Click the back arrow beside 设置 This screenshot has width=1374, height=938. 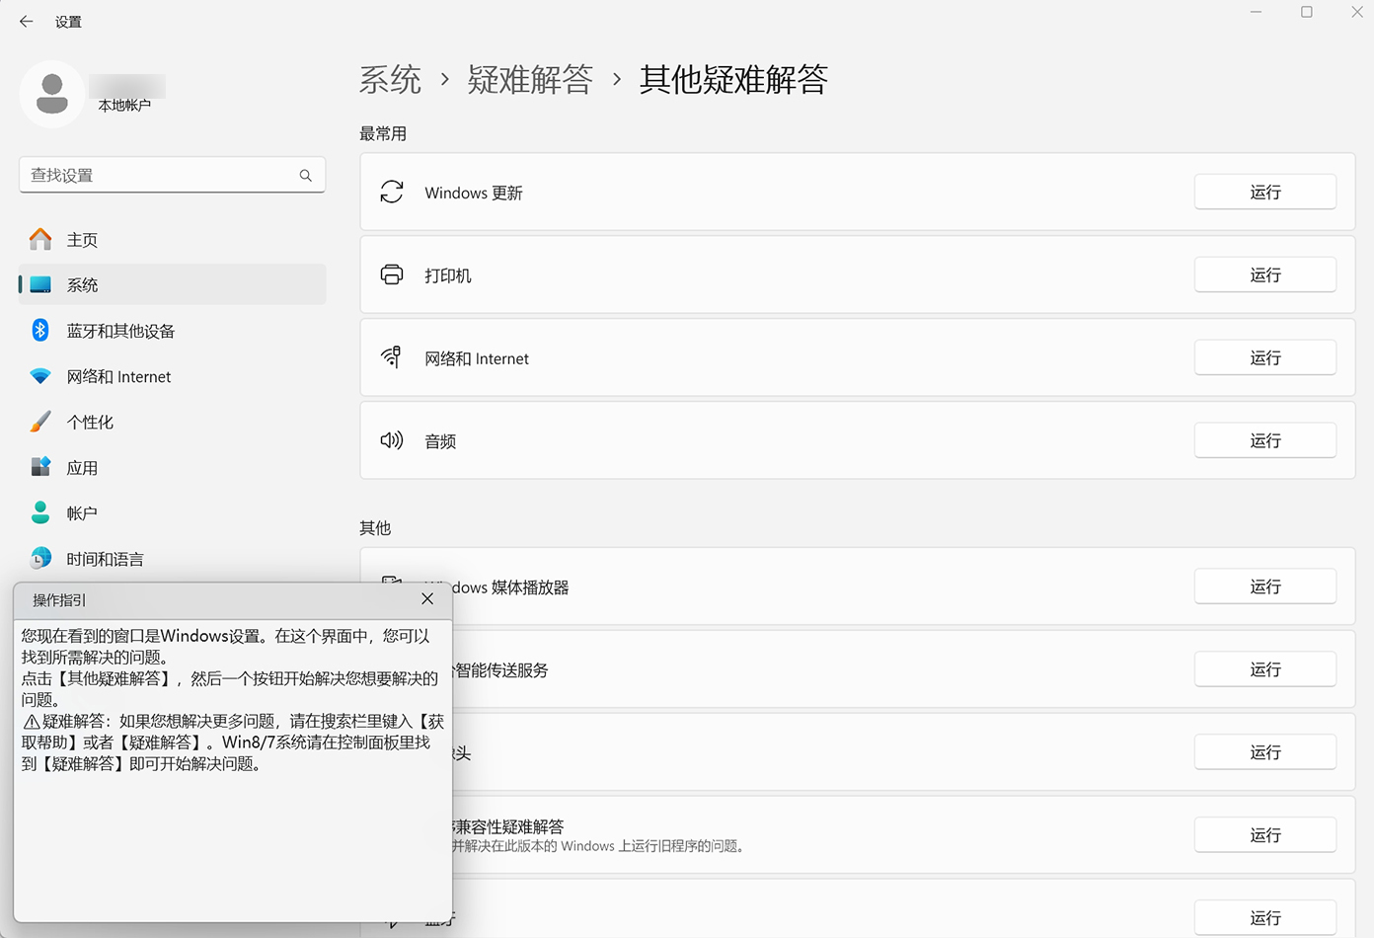click(x=26, y=21)
